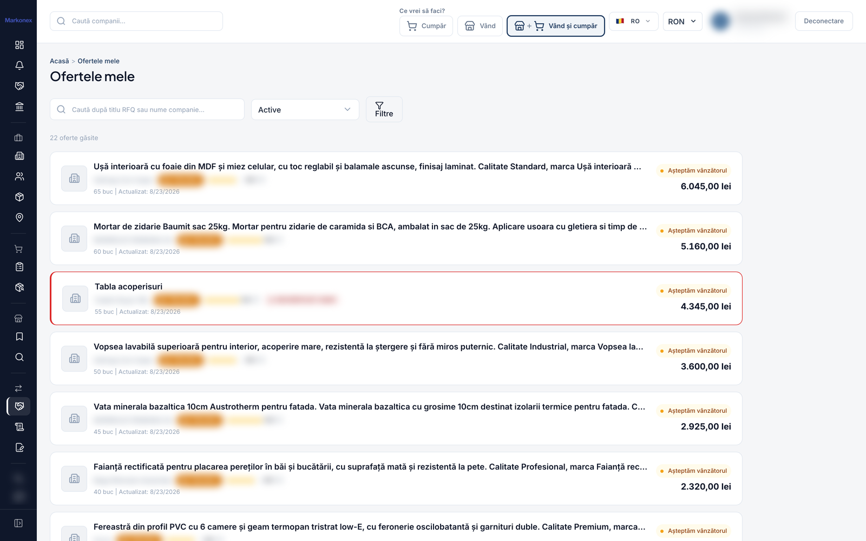866x541 pixels.
Task: Open the RON currency dropdown
Action: click(x=683, y=21)
